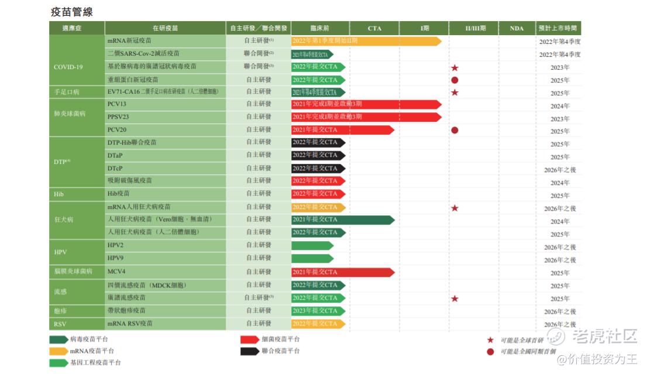
Task: Click the dark green bar for 人用狂犬病疫苗（Vero細胞，無血清）
Action: 343,219
